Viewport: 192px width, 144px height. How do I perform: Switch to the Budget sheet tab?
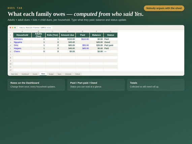(51, 74)
